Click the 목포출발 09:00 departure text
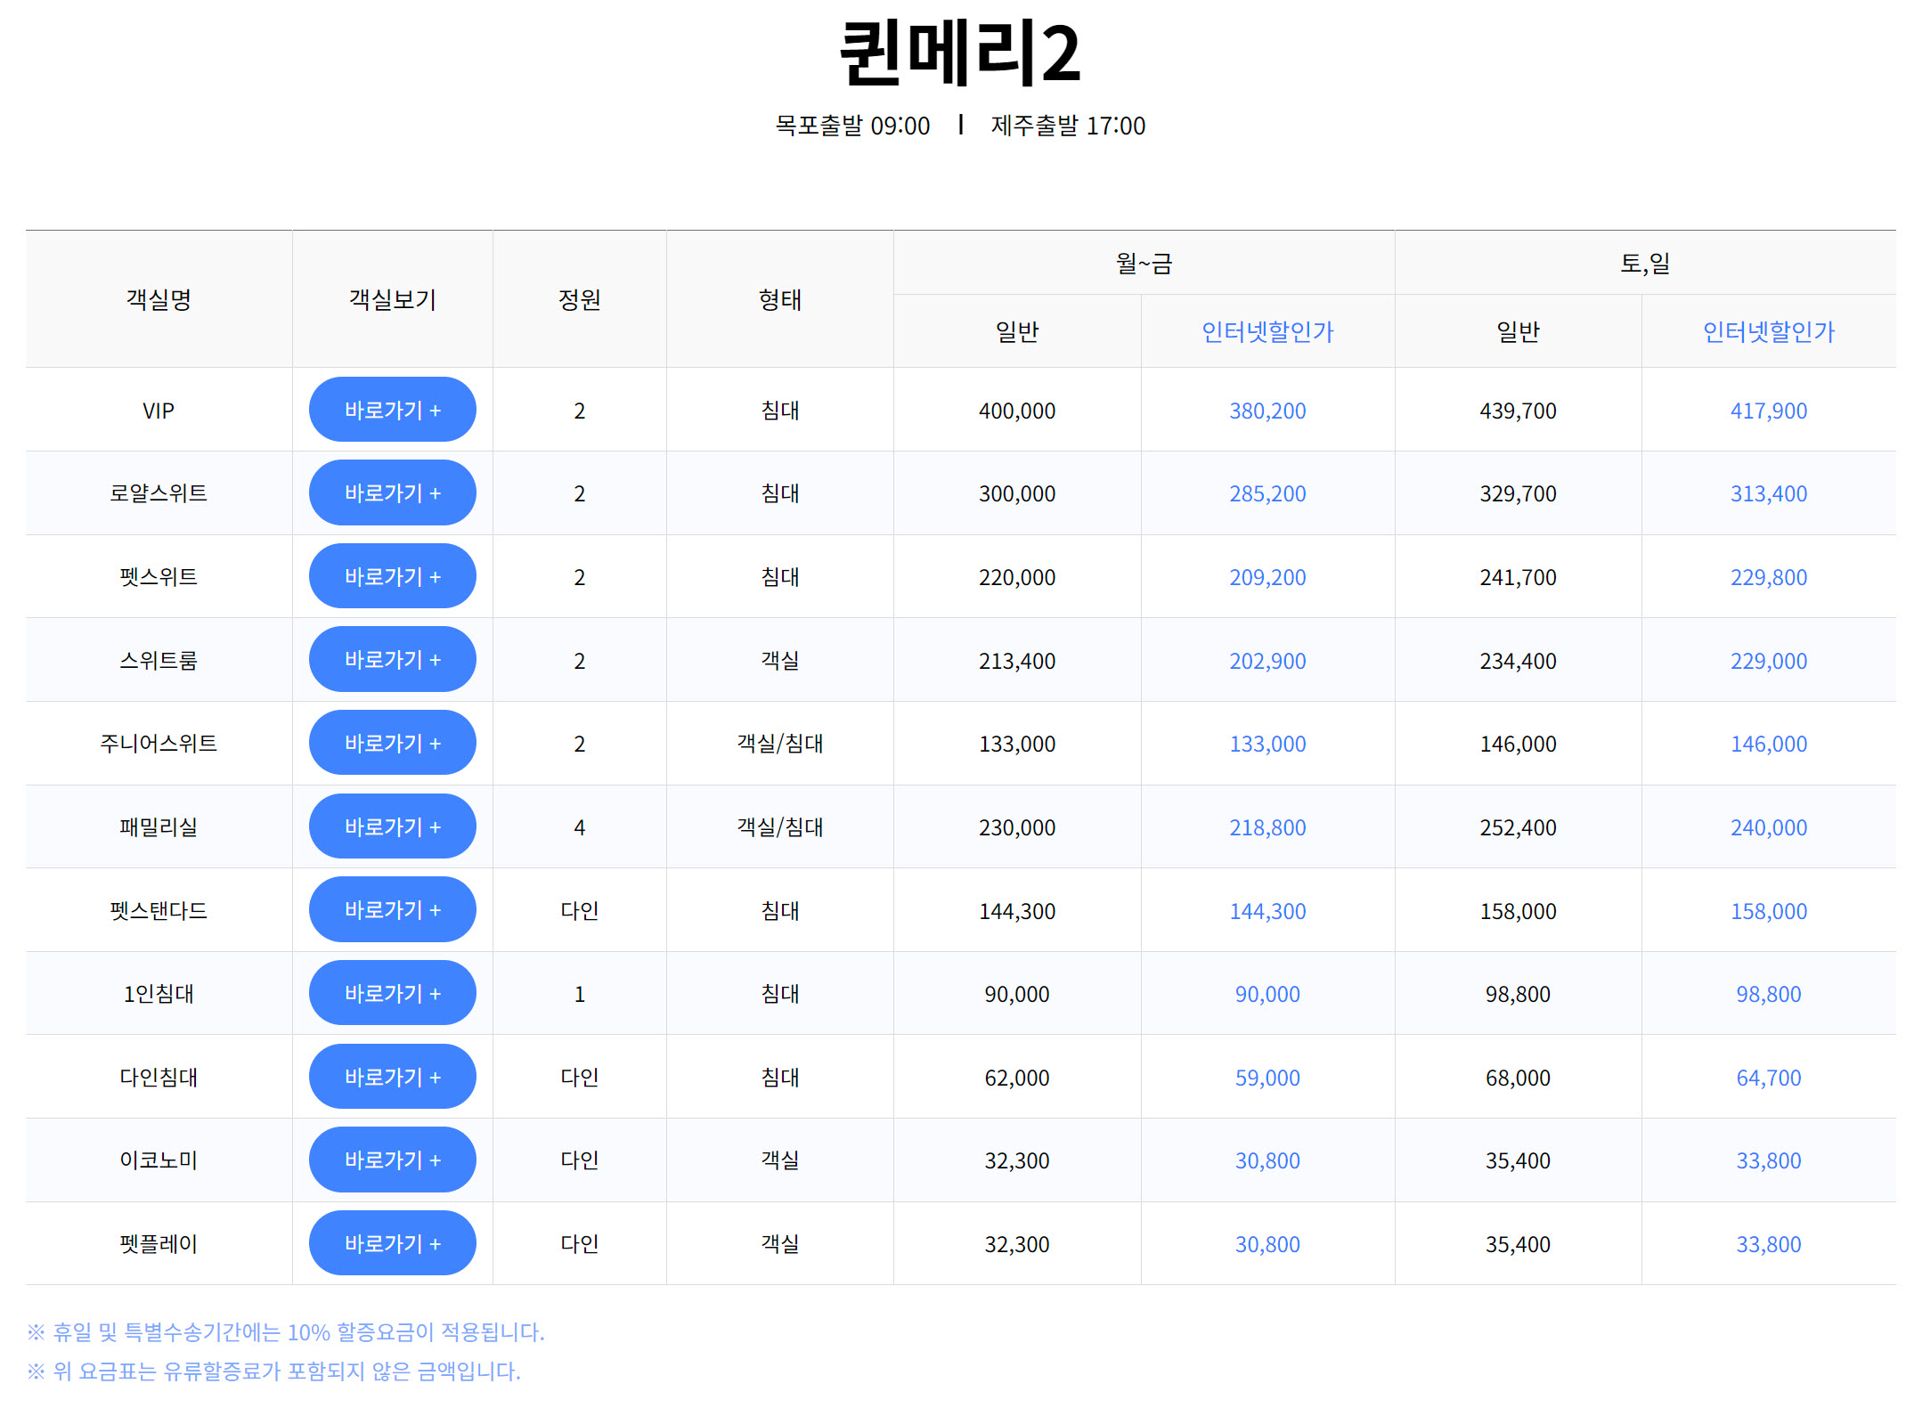This screenshot has height=1408, width=1906. pyautogui.click(x=852, y=126)
